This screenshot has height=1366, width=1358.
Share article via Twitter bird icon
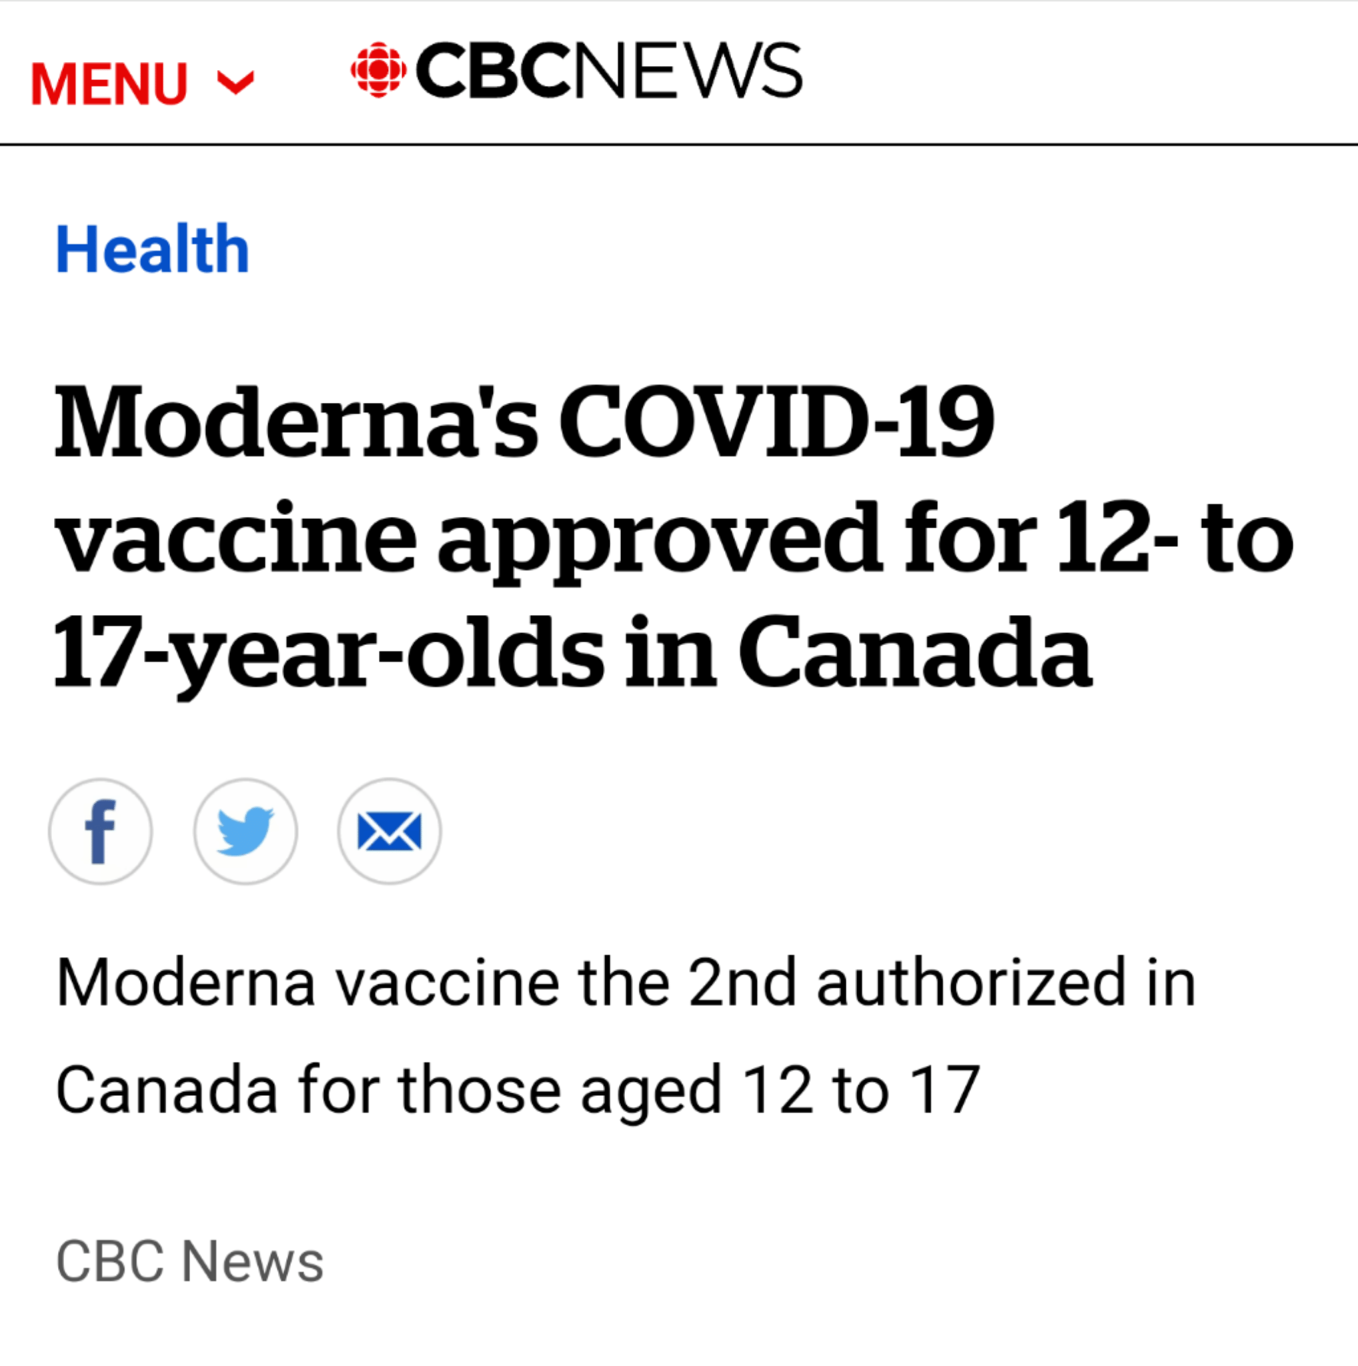pyautogui.click(x=245, y=831)
